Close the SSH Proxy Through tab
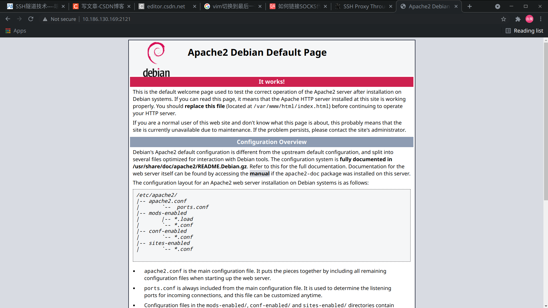Viewport: 548px width, 308px height. click(x=391, y=6)
